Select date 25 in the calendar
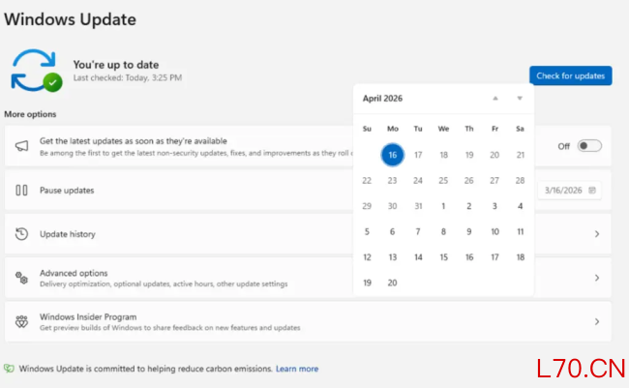 pyautogui.click(x=443, y=181)
